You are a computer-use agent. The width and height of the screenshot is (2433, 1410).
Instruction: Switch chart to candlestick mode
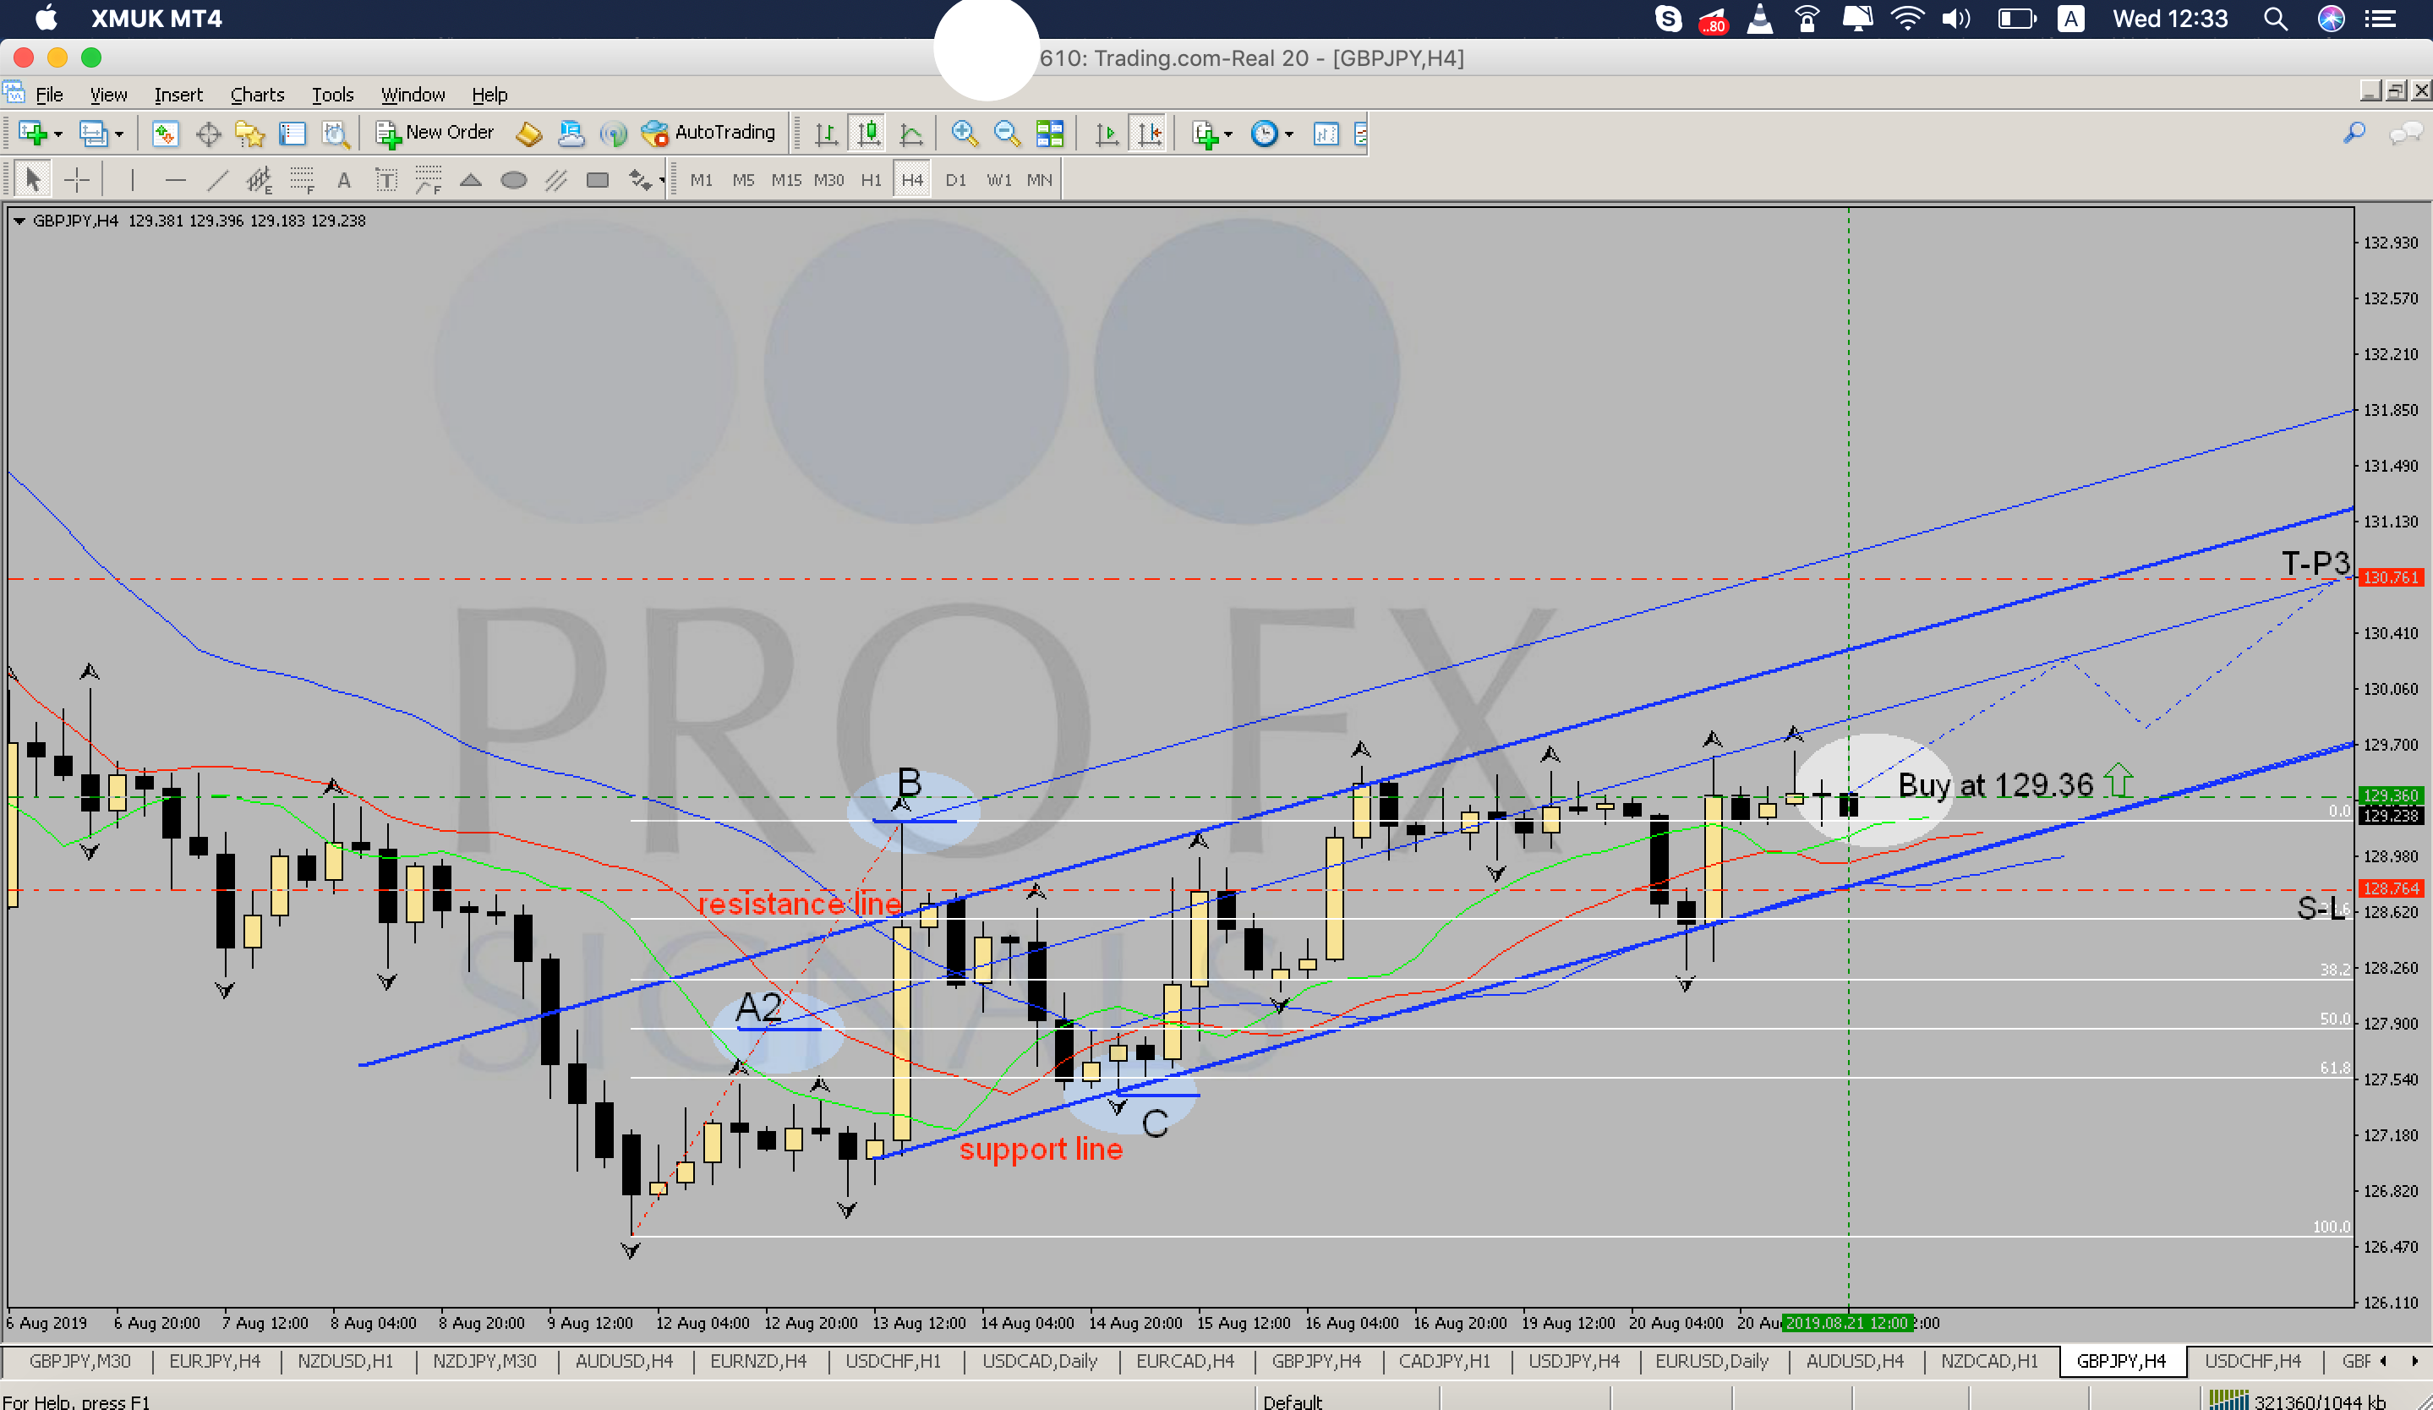coord(868,134)
